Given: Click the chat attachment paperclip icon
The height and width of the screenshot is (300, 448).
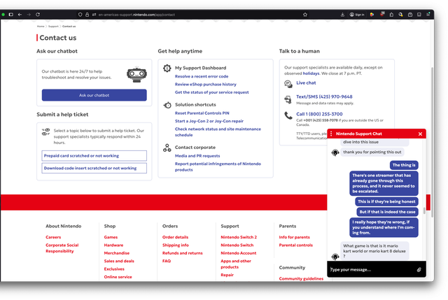Looking at the screenshot, I should click(419, 270).
